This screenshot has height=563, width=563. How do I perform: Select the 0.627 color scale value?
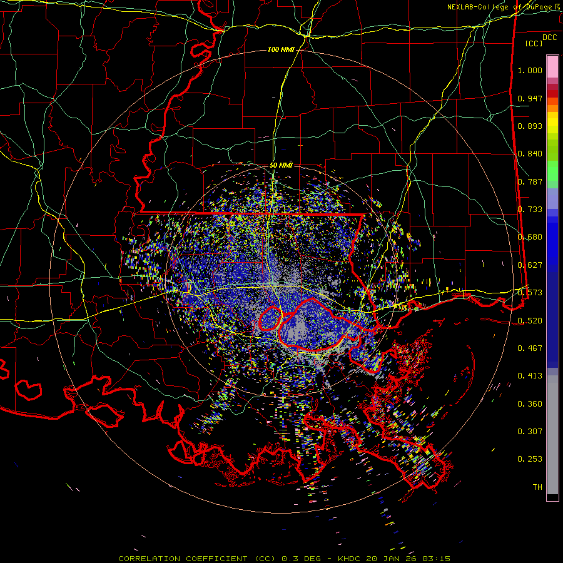(x=530, y=265)
